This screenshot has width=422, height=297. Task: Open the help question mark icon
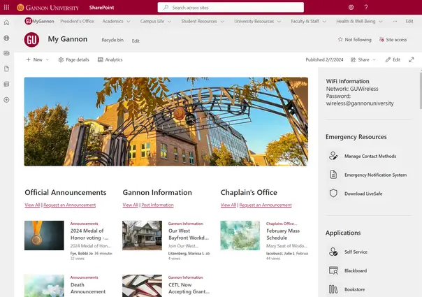366,7
